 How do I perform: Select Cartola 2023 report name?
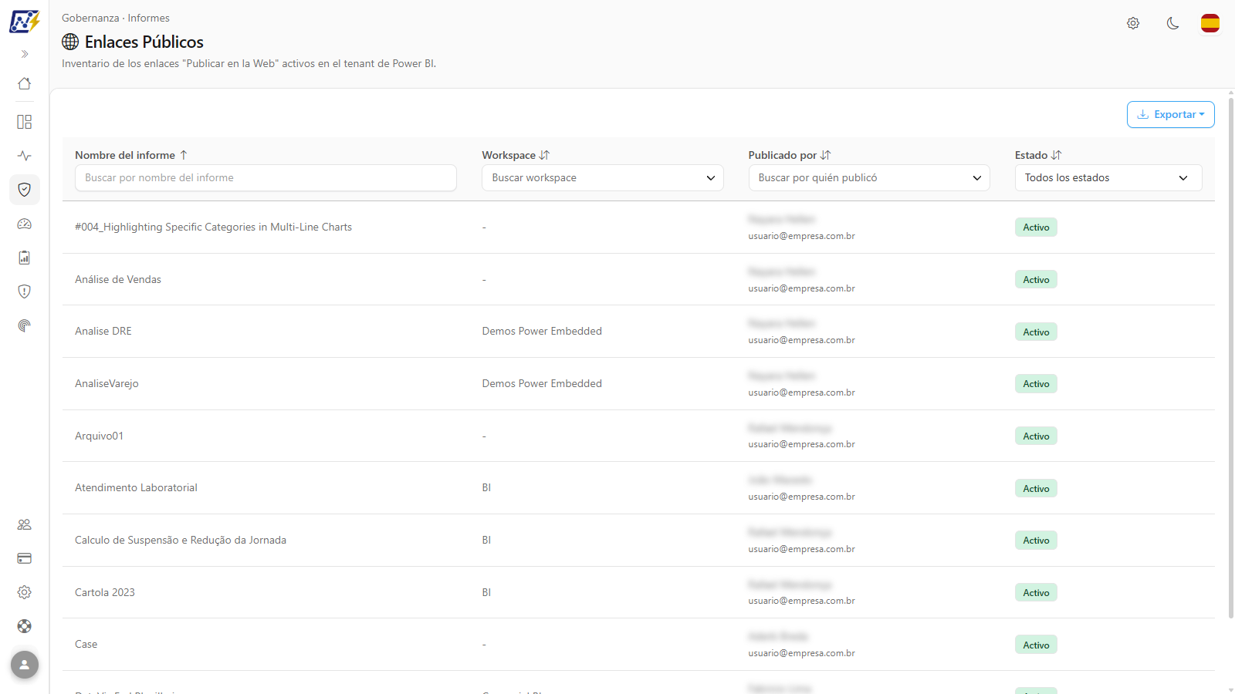[x=105, y=592]
